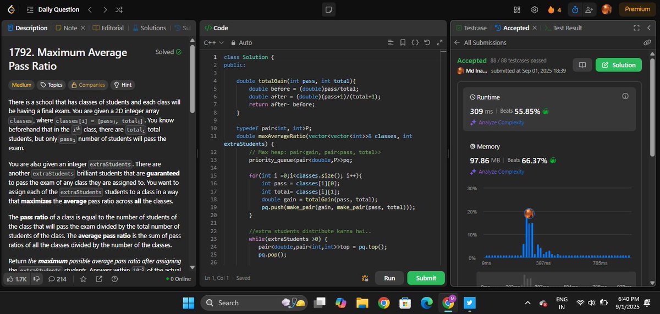
Task: Invite a collaborator icon
Action: (x=589, y=9)
